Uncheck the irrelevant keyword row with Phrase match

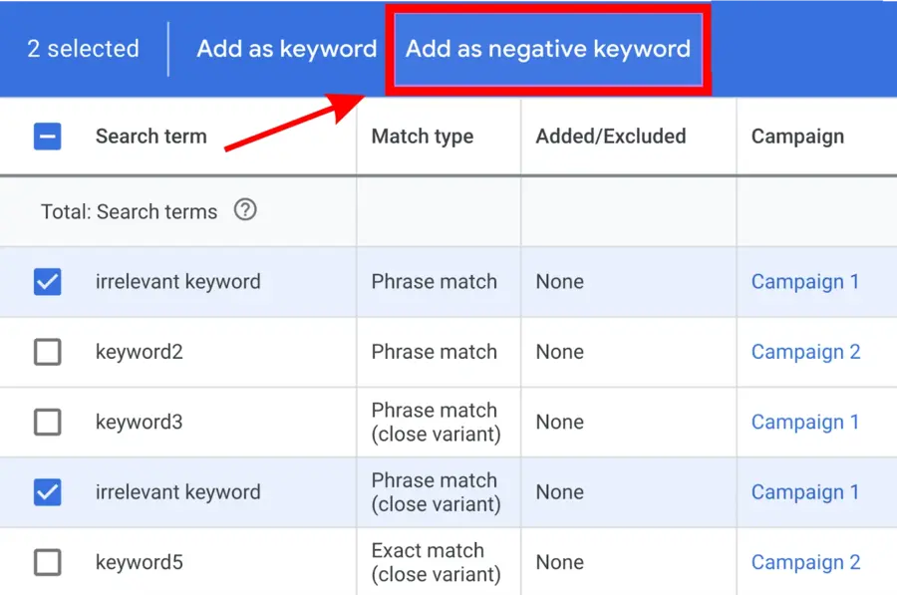coord(48,281)
